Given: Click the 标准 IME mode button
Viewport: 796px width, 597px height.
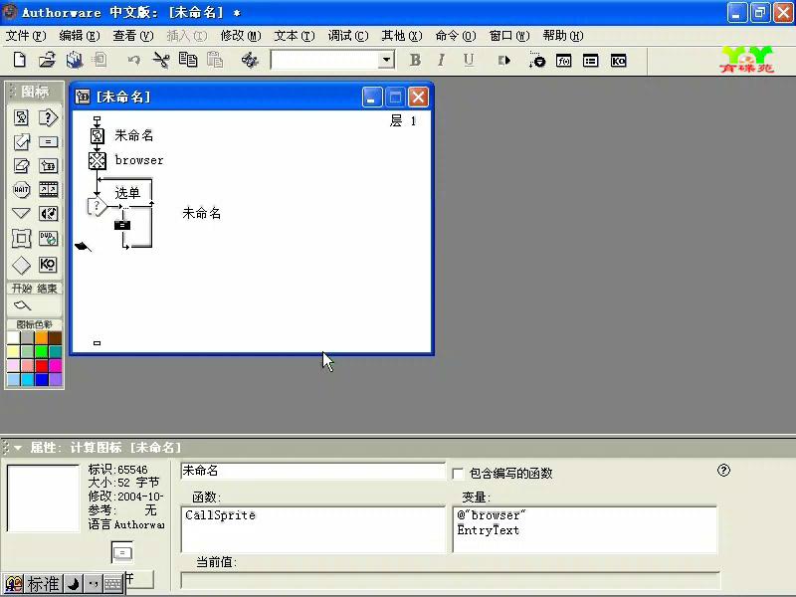Looking at the screenshot, I should coord(43,584).
